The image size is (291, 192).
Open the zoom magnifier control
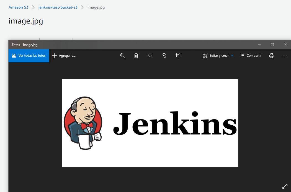[x=122, y=55]
